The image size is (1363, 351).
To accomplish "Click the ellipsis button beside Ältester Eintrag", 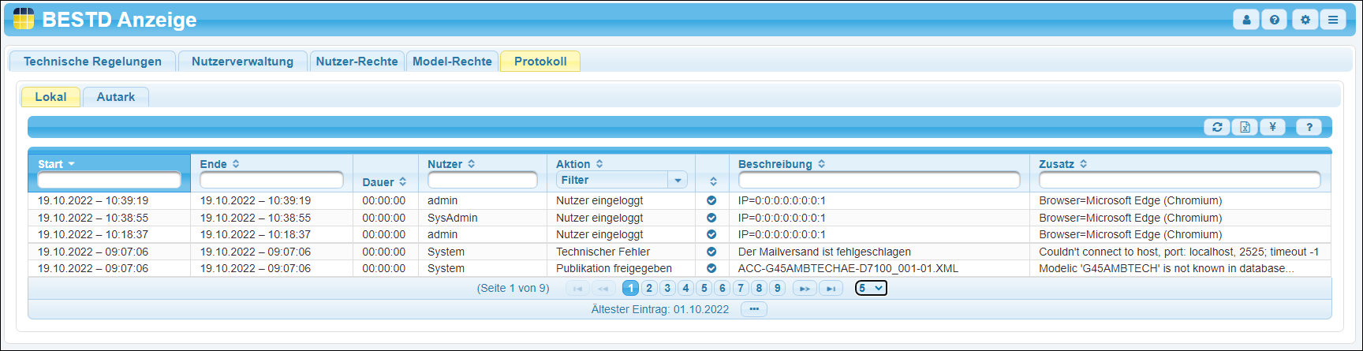I will coord(754,309).
